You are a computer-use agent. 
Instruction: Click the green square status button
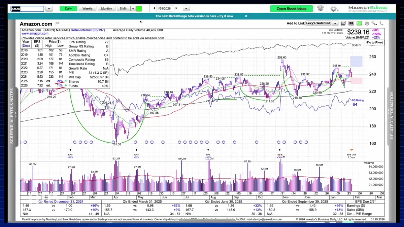point(139,9)
